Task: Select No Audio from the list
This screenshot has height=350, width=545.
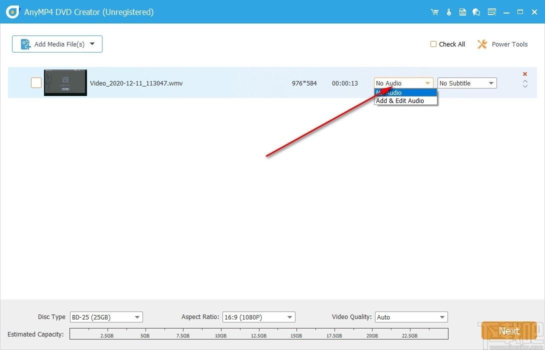Action: click(405, 93)
